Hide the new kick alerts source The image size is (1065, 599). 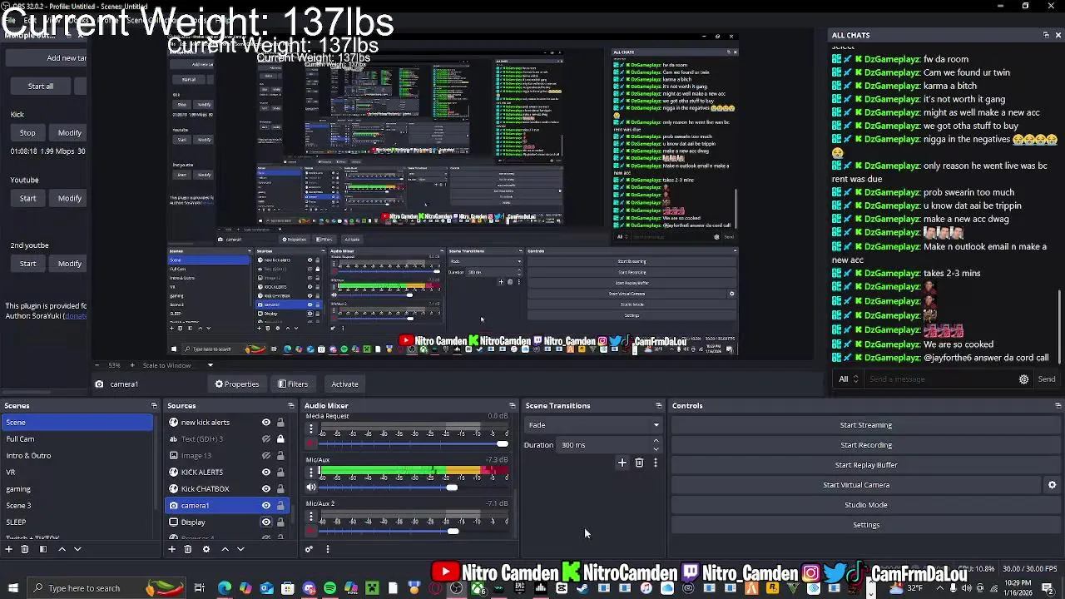pos(266,423)
